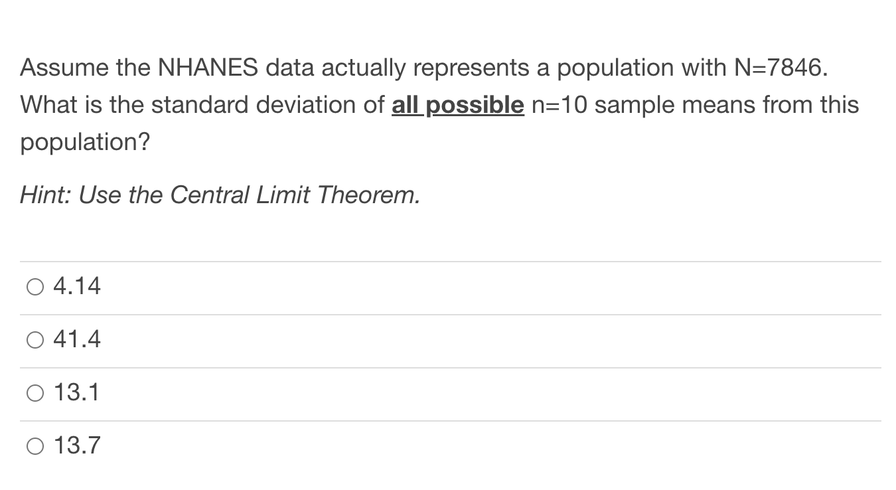The height and width of the screenshot is (490, 896).
Task: Click the answer label text 13.1
Action: pos(76,393)
